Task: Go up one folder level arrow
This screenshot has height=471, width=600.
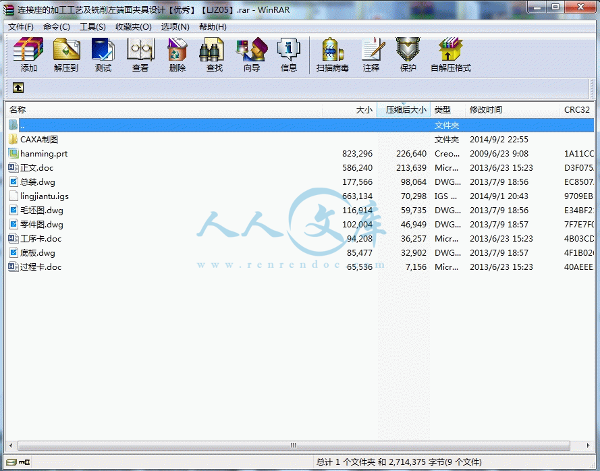Action: pyautogui.click(x=18, y=88)
